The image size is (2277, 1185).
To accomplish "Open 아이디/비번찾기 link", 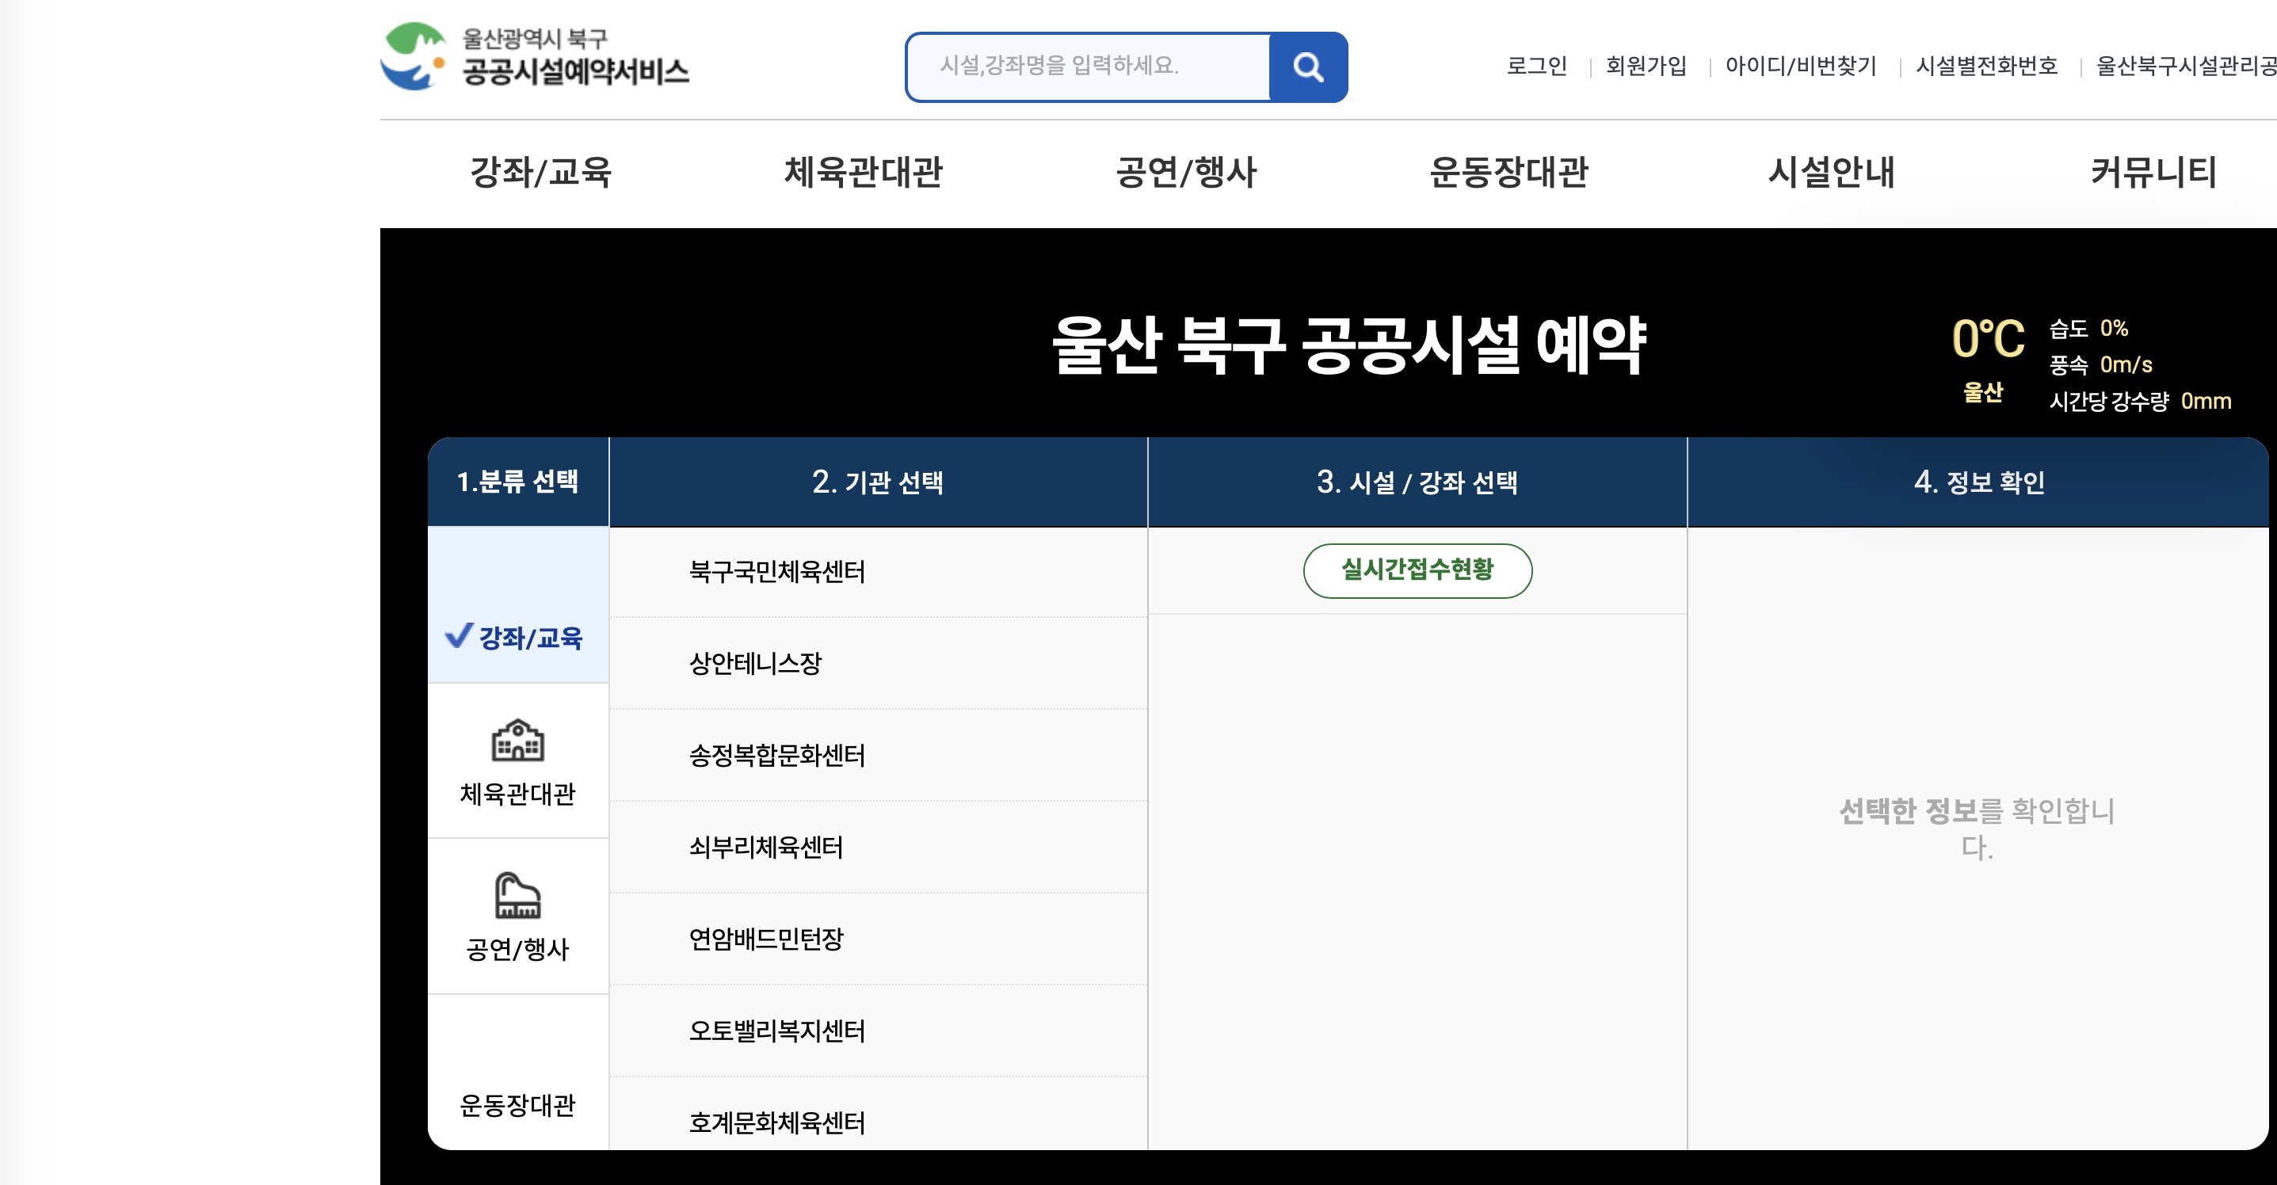I will point(1801,67).
